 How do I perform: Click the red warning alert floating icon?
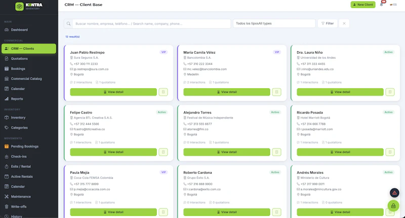[394, 193]
